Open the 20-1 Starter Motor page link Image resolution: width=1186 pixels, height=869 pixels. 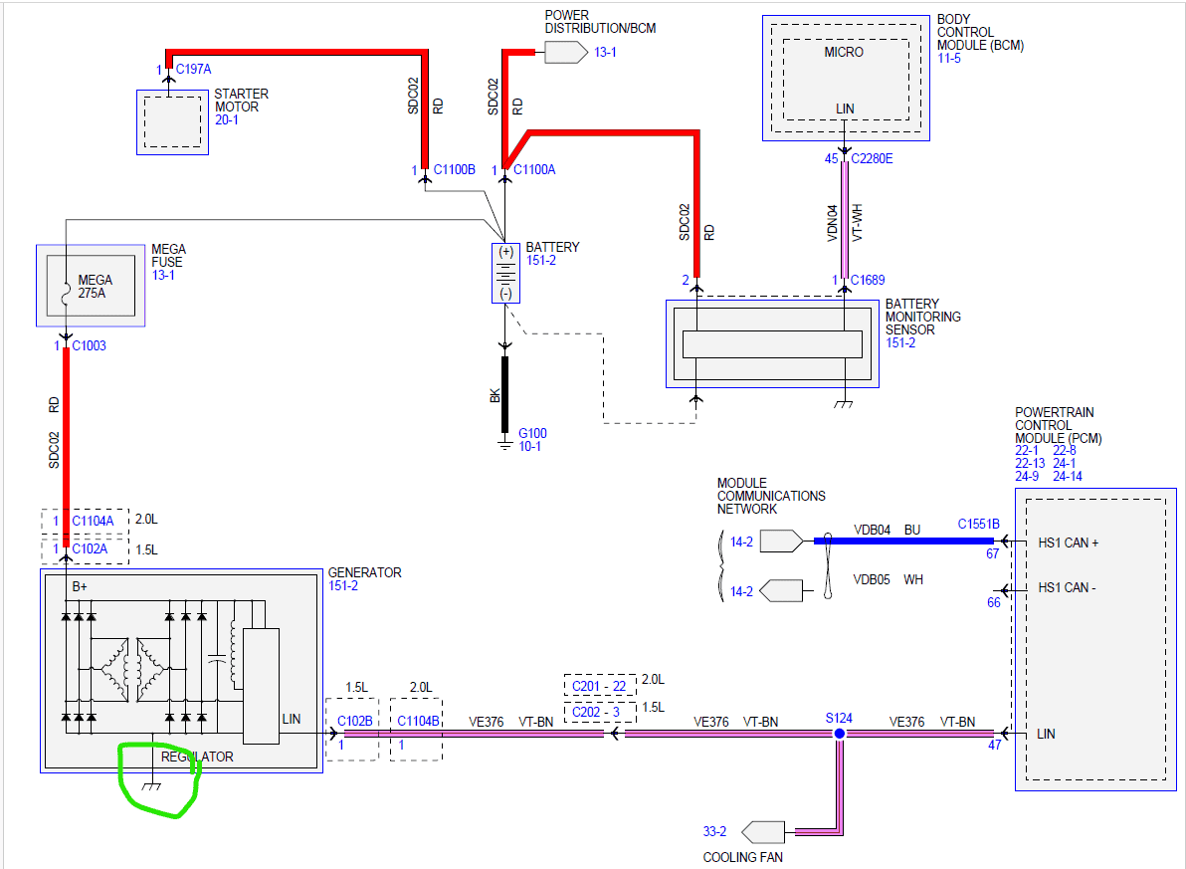(227, 120)
